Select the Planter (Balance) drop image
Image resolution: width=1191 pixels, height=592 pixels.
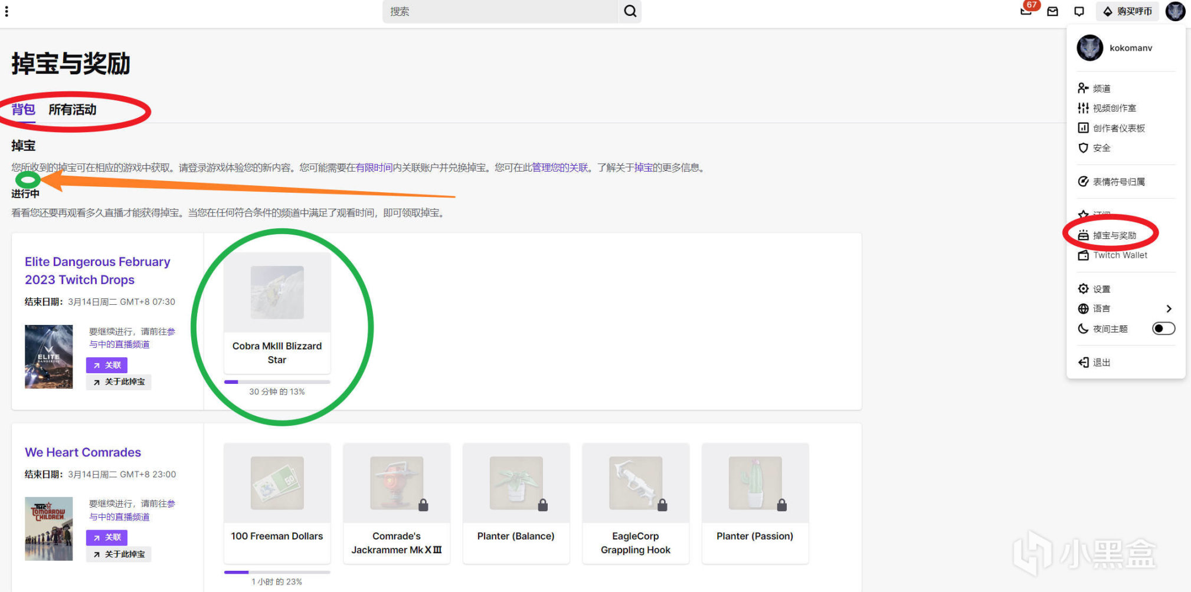pyautogui.click(x=516, y=483)
